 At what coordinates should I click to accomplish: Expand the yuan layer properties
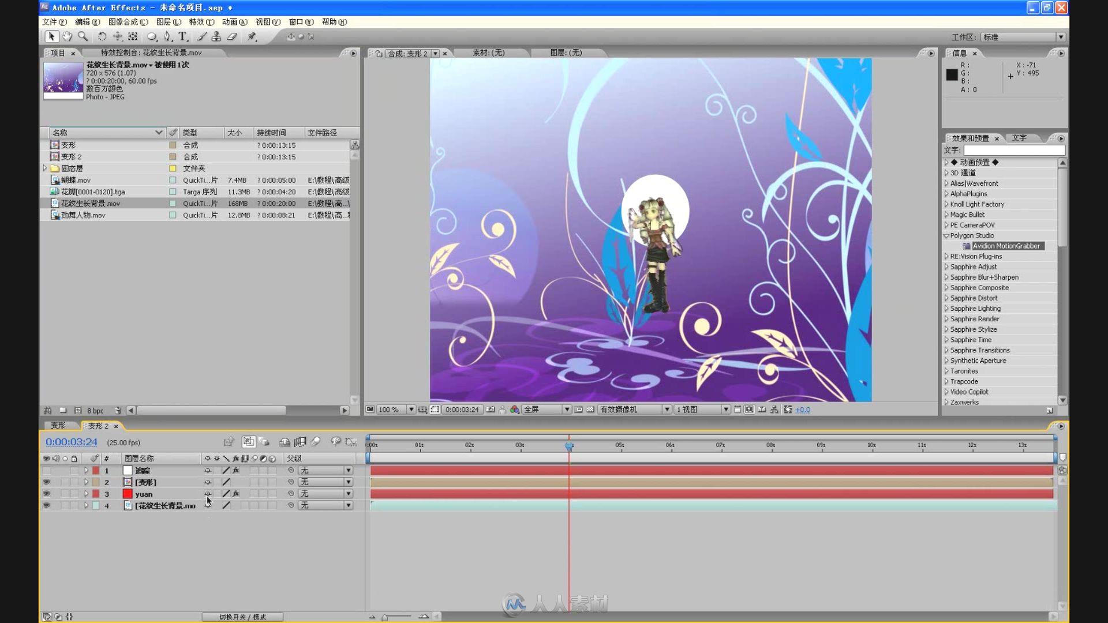click(x=86, y=494)
